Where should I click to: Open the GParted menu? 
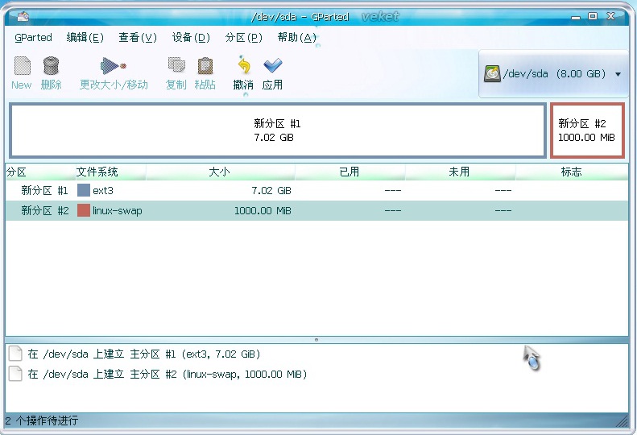[33, 38]
